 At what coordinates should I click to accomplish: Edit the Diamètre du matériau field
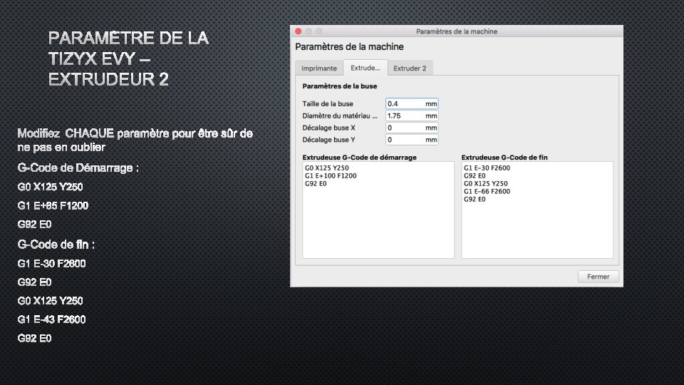(412, 115)
